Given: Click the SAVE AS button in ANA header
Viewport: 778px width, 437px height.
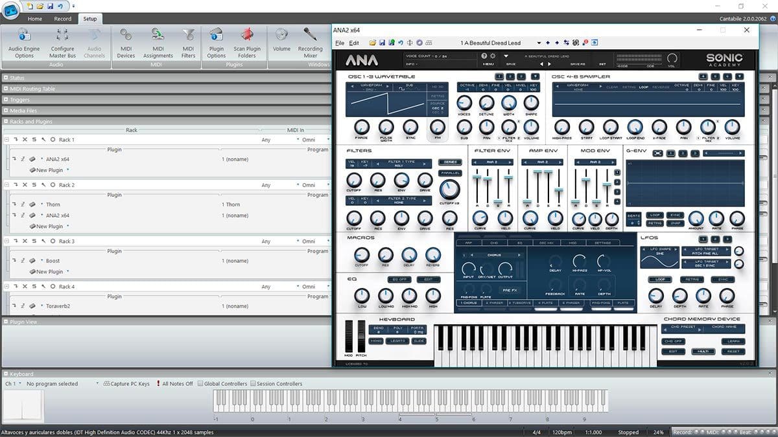Looking at the screenshot, I should pyautogui.click(x=577, y=64).
